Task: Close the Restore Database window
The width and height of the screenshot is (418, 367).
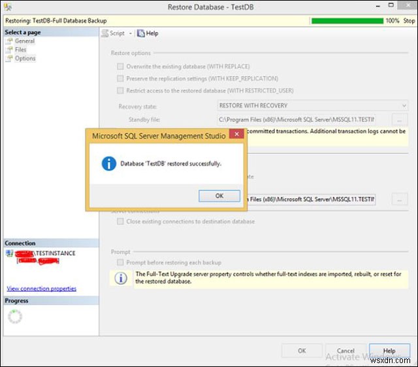Action: [408, 5]
